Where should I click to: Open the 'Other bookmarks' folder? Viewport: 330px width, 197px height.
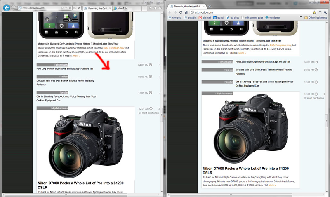coord(316,18)
